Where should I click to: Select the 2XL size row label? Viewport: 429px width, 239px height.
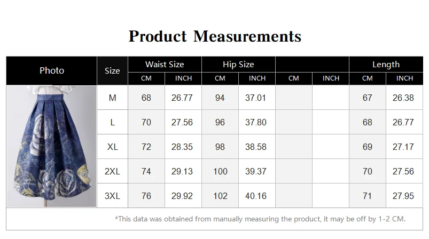(x=112, y=171)
